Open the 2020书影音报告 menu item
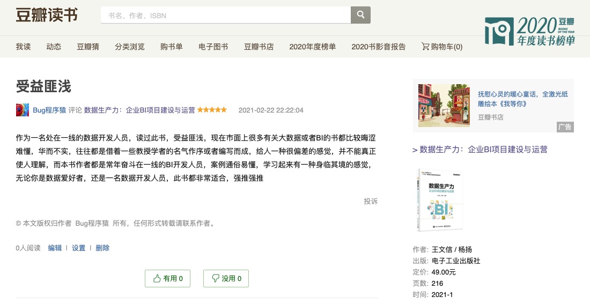 click(x=379, y=47)
